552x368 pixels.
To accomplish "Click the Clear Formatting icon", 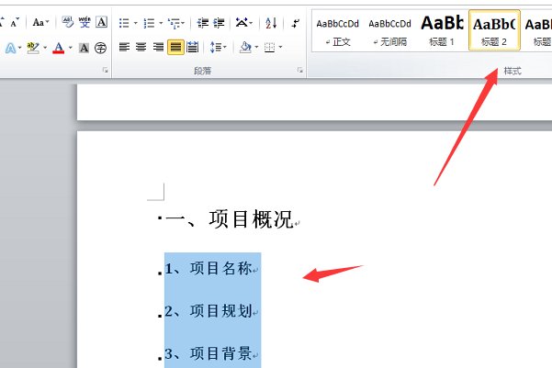I will click(x=67, y=23).
